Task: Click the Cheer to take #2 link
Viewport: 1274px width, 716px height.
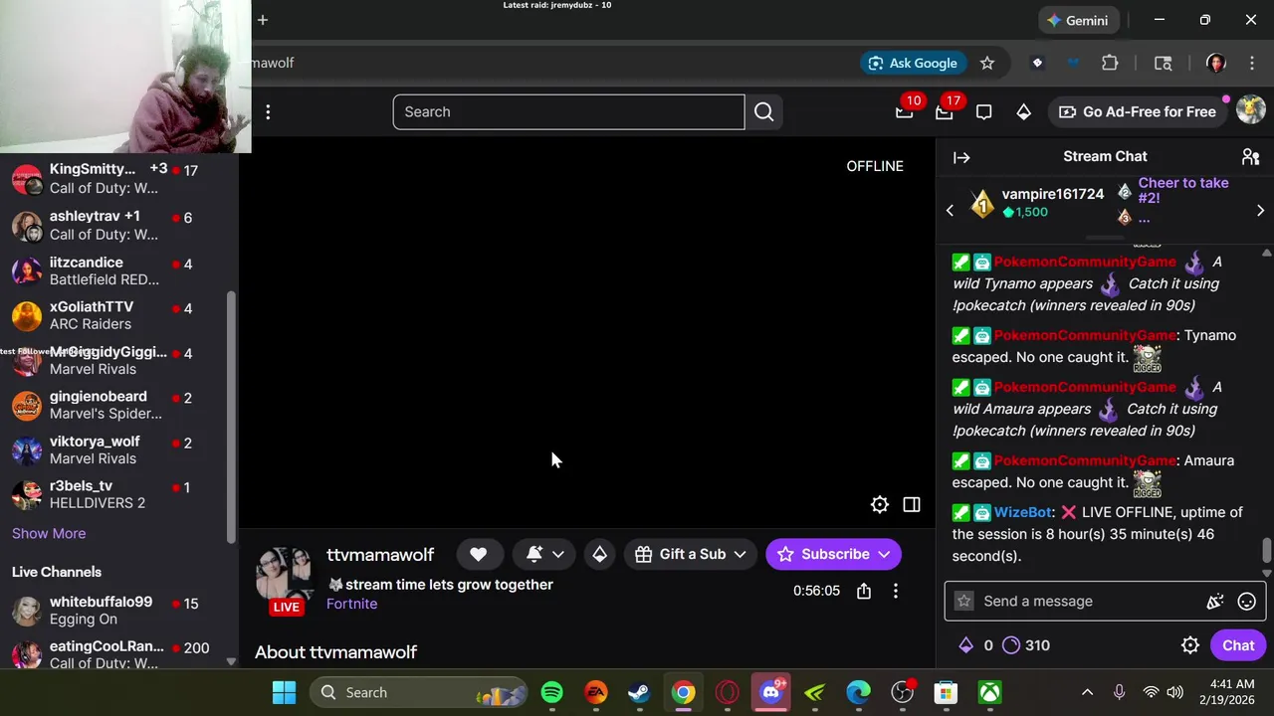Action: click(x=1182, y=190)
